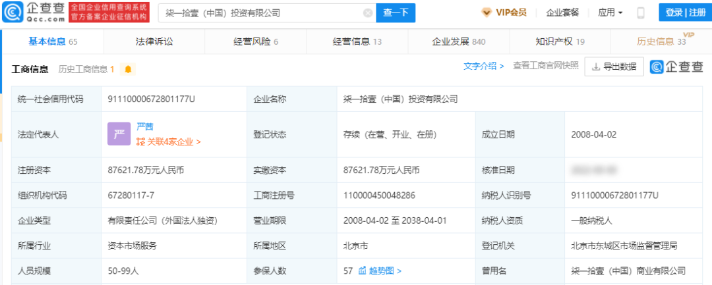Screen dimensions: 712x285
Task: Click organization code 67280117-7
Action: (131, 195)
